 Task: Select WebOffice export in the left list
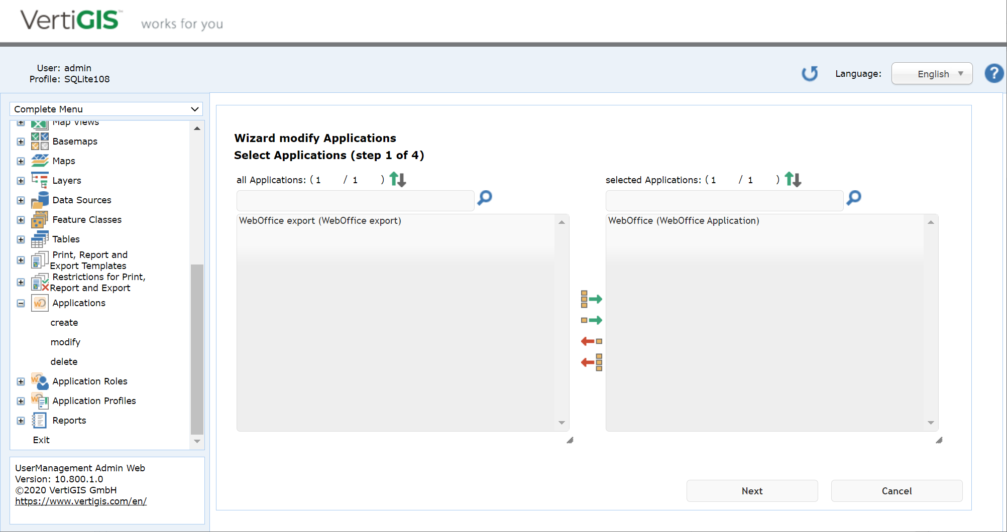tap(320, 220)
